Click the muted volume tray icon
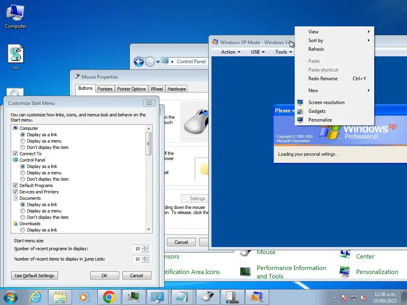 click(x=363, y=297)
